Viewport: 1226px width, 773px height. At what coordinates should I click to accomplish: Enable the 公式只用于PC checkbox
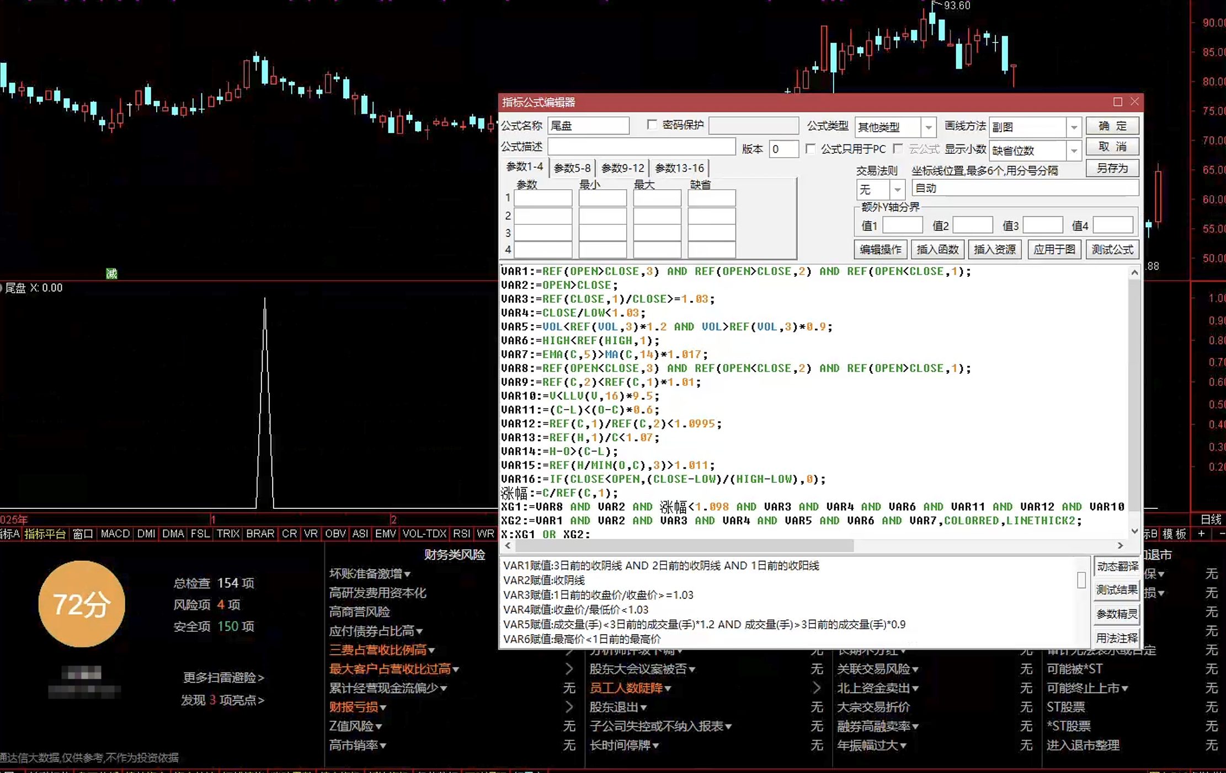(811, 149)
